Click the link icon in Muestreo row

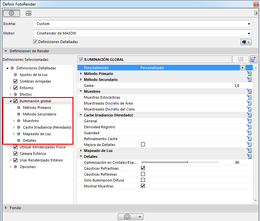[249, 91]
